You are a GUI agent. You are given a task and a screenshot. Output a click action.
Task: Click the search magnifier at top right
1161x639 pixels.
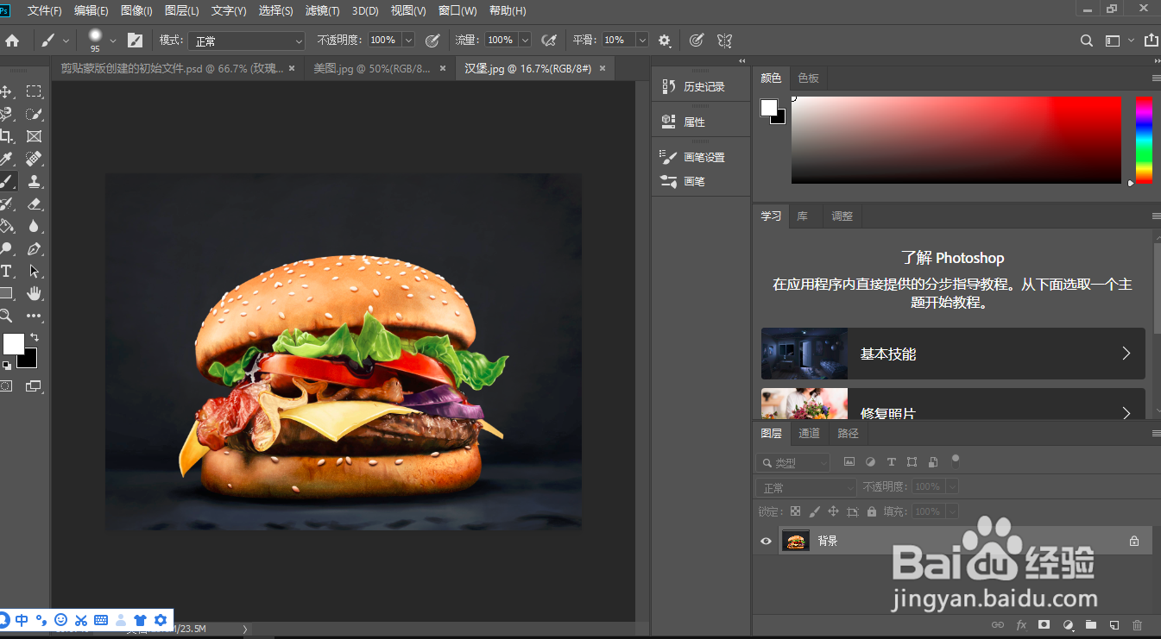pos(1087,40)
